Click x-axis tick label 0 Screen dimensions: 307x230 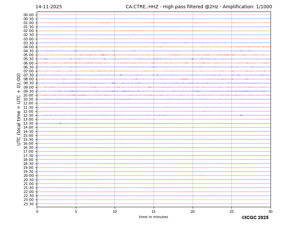37,211
